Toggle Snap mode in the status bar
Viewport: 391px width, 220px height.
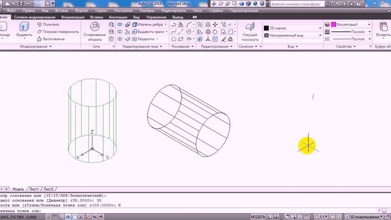click(48, 217)
